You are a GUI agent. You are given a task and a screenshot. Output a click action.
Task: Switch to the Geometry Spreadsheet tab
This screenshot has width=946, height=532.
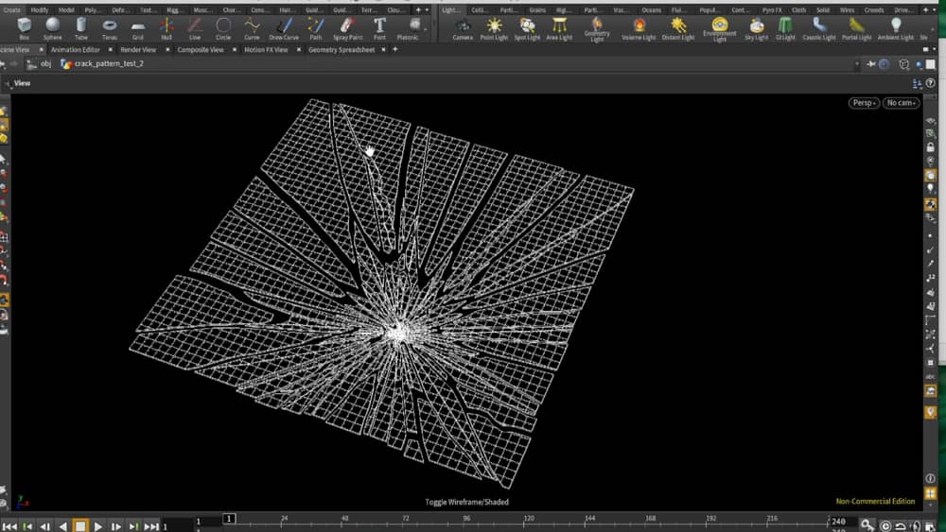click(x=342, y=49)
